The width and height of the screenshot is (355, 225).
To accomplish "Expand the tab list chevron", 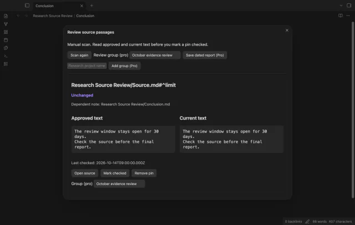I will (x=341, y=6).
